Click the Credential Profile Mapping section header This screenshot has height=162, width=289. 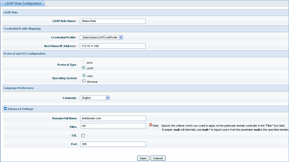click(22, 29)
